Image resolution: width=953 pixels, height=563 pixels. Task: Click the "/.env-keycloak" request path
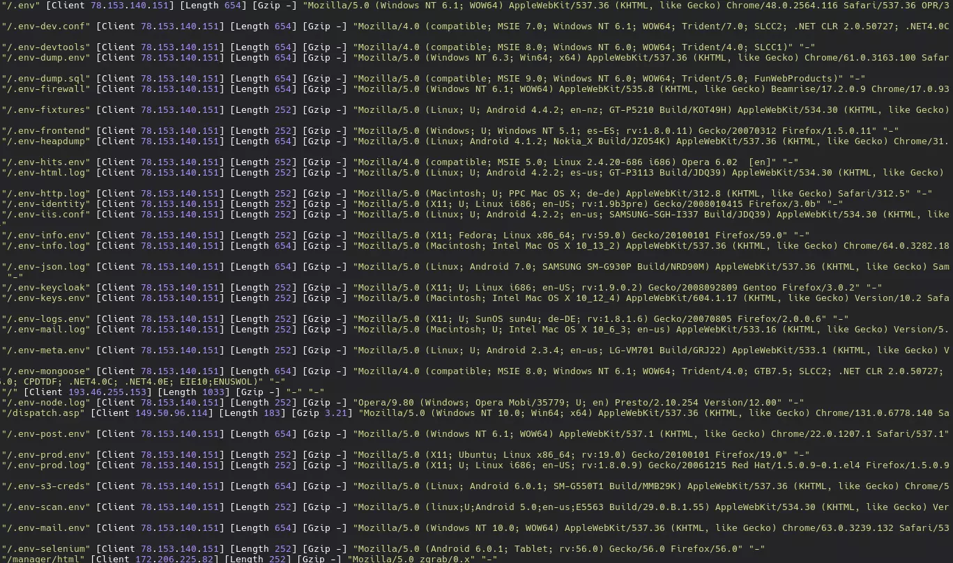[x=45, y=288]
